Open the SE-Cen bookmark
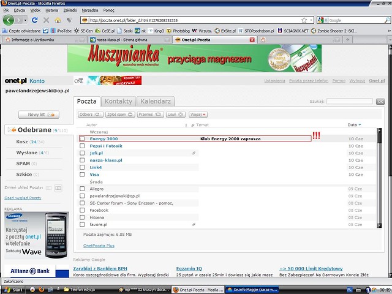The width and height of the screenshot is (392, 294). click(83, 31)
